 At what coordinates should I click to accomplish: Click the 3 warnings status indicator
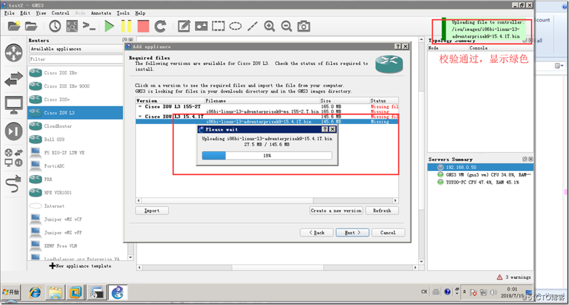click(513, 277)
